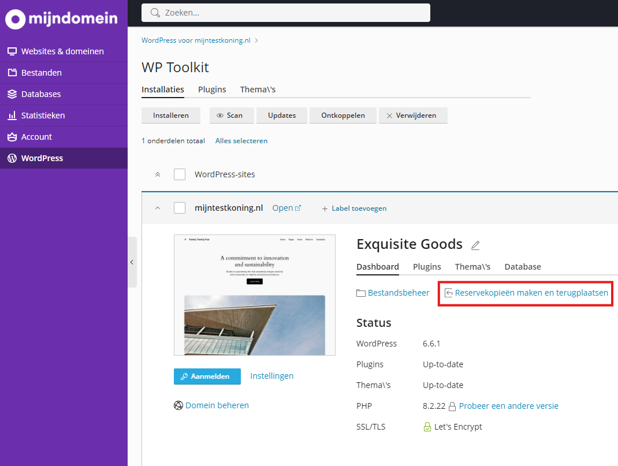This screenshot has width=618, height=466.
Task: Open Bestanden in the sidebar
Action: tap(41, 73)
